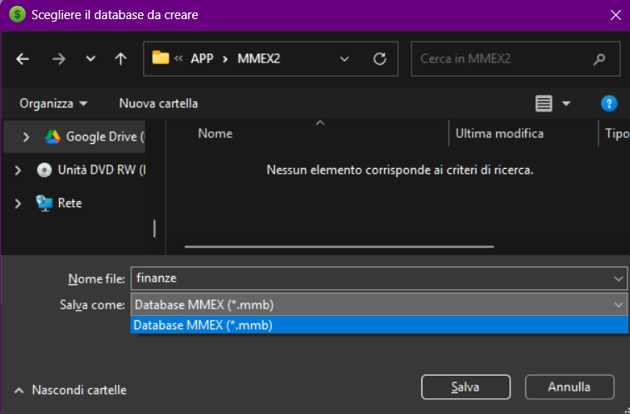630x414 pixels.
Task: Click the horizontal scrollbar of file list
Action: click(x=339, y=247)
